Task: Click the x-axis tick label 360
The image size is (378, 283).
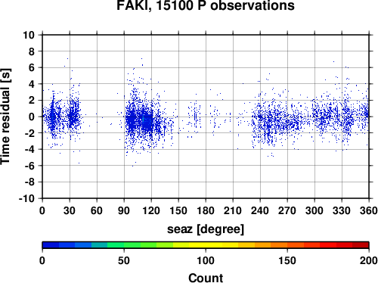Action: pyautogui.click(x=369, y=210)
